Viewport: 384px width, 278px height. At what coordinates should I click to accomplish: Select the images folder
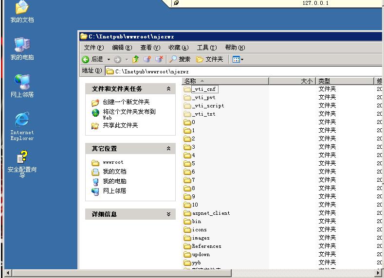(x=197, y=238)
